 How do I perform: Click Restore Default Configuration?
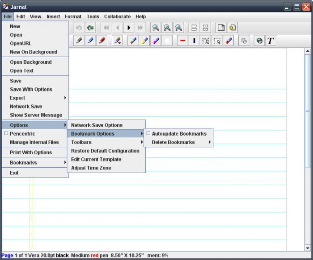tap(106, 151)
